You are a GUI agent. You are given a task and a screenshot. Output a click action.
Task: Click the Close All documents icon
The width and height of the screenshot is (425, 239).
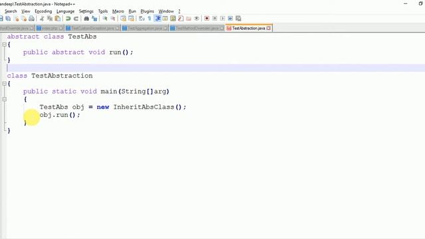click(x=24, y=19)
